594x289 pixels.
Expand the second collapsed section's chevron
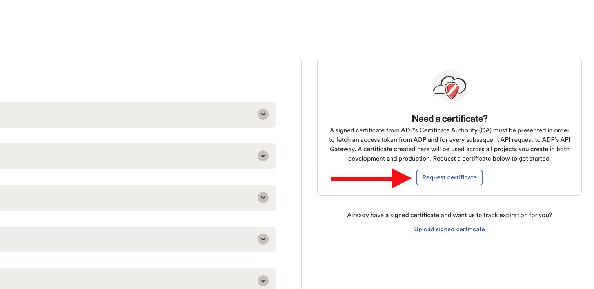tap(263, 156)
